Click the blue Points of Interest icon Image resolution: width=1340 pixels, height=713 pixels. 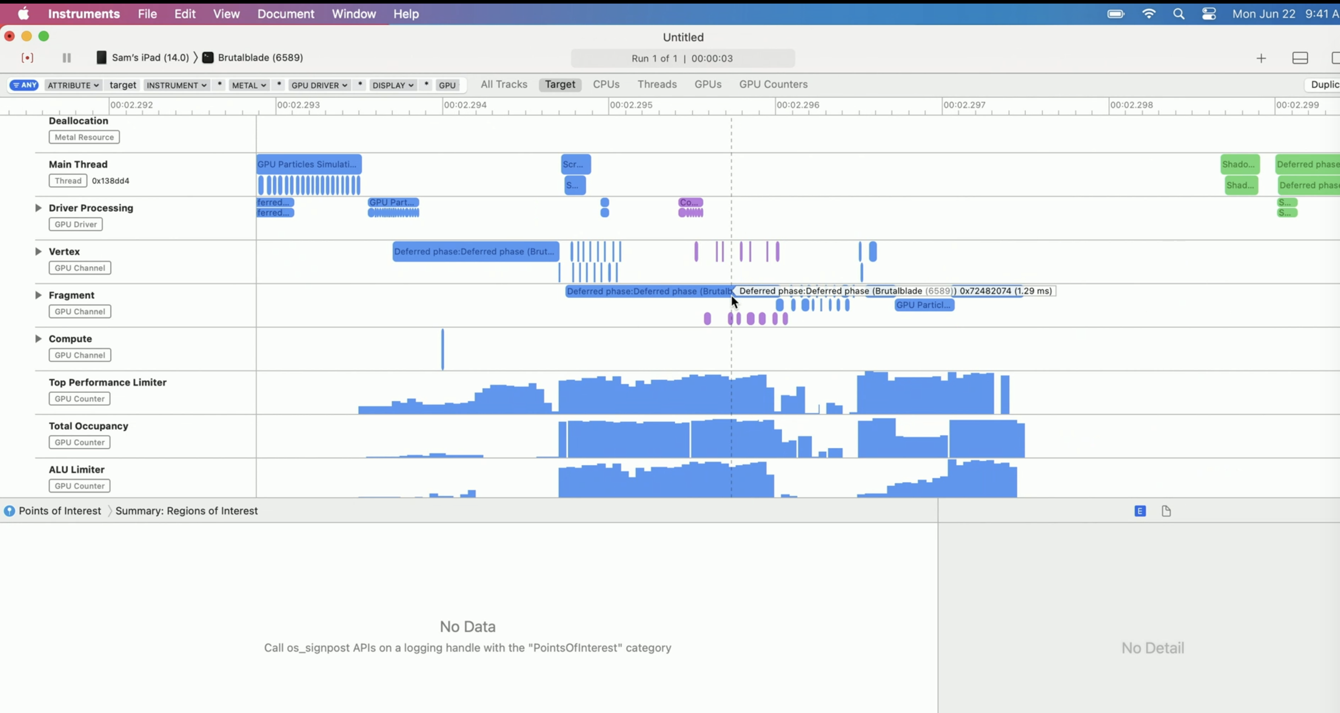10,511
